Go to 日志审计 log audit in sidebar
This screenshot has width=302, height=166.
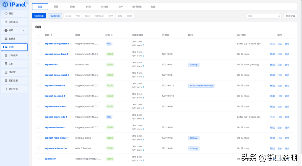pos(6,72)
